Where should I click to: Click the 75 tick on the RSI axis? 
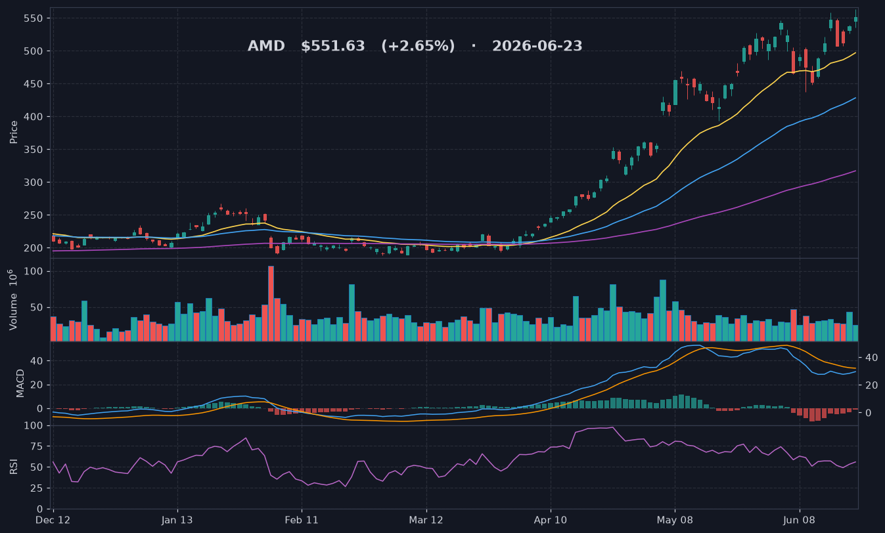point(37,446)
